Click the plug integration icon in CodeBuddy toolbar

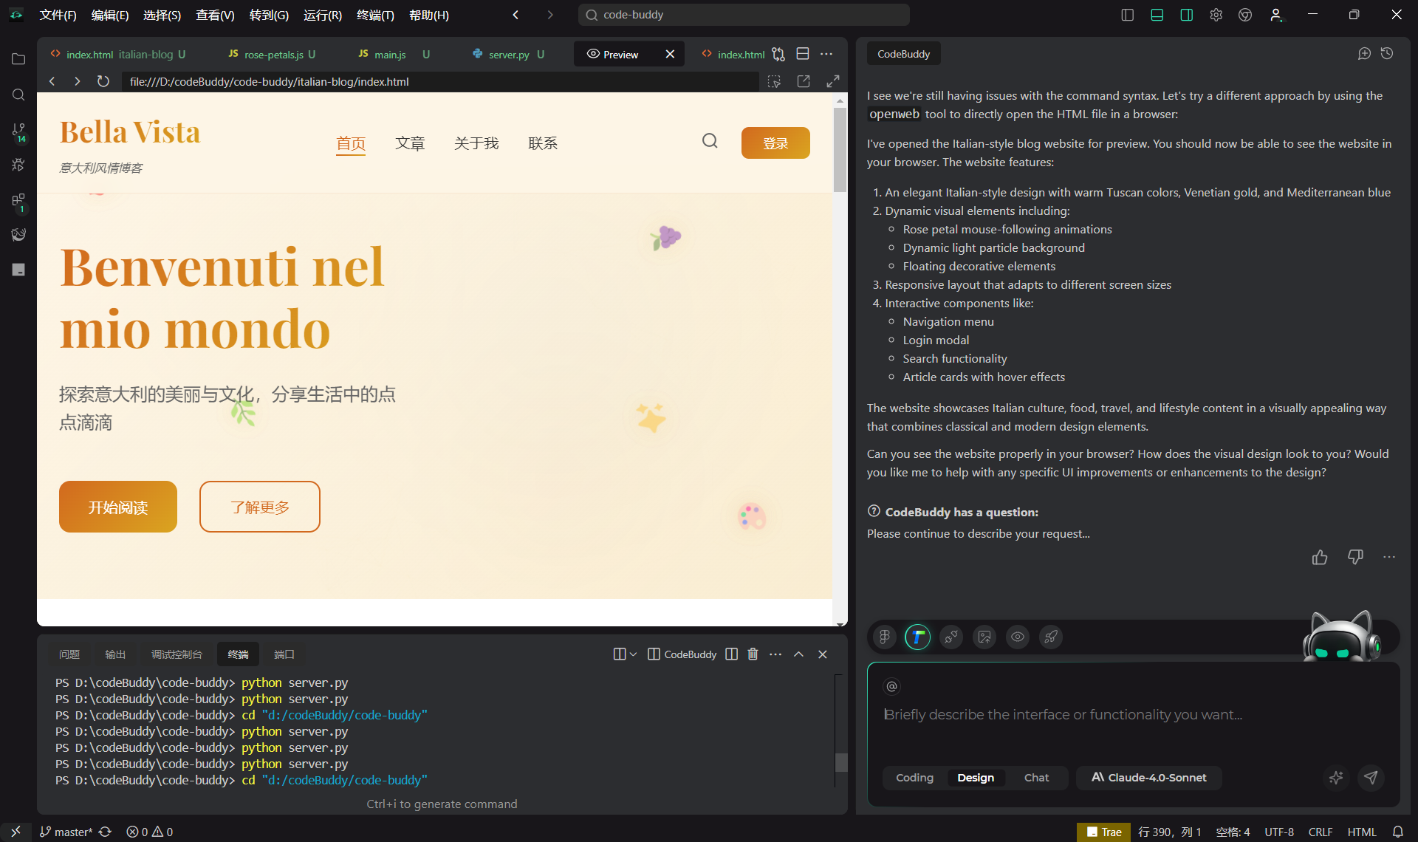pyautogui.click(x=951, y=637)
